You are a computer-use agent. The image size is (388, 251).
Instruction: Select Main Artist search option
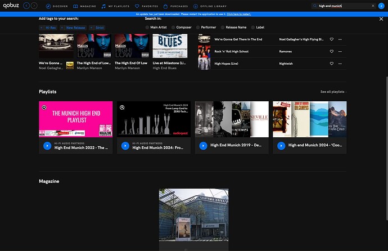156,27
